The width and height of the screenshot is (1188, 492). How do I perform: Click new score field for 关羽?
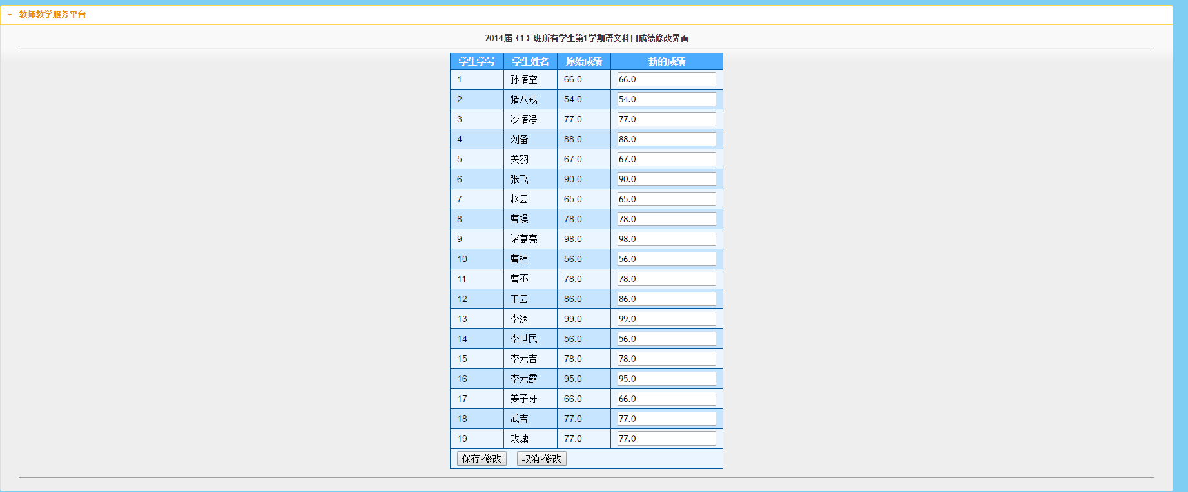coord(667,159)
